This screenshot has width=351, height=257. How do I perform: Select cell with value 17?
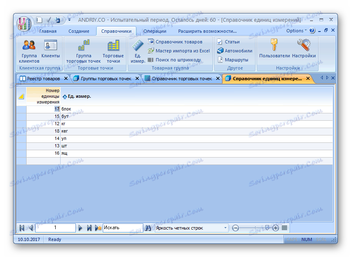click(x=43, y=109)
